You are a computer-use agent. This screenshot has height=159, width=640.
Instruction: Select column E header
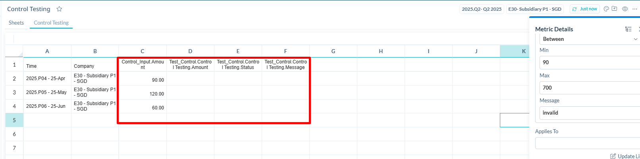pos(238,51)
